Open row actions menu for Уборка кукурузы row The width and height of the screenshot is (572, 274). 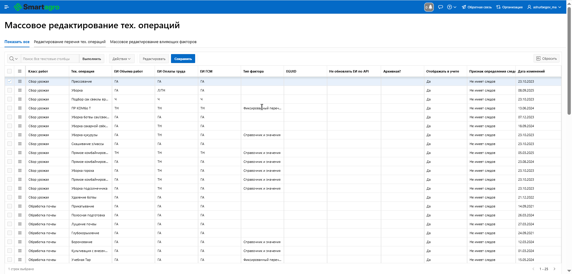[x=20, y=135]
